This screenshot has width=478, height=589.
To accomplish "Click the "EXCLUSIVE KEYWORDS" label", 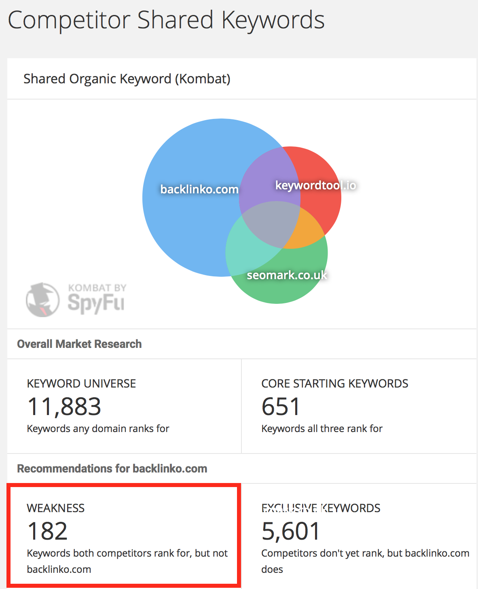I will pyautogui.click(x=321, y=508).
